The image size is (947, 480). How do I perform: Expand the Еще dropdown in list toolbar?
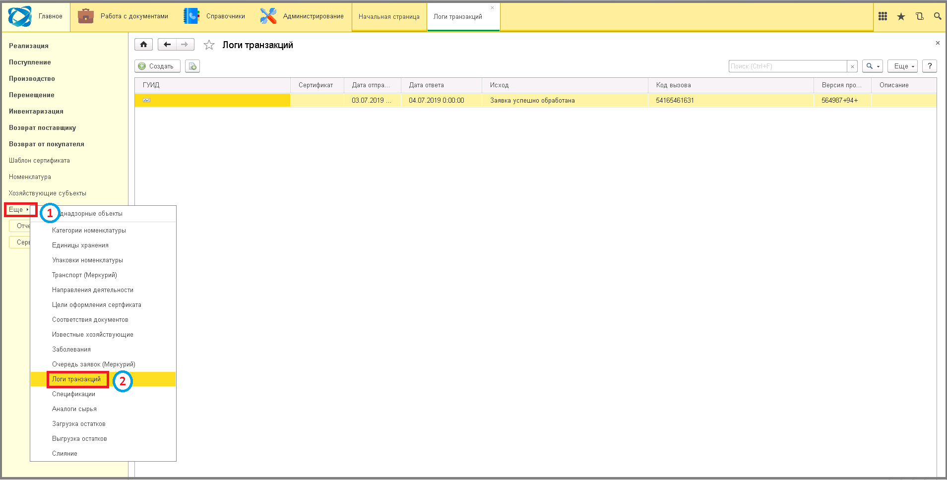902,66
